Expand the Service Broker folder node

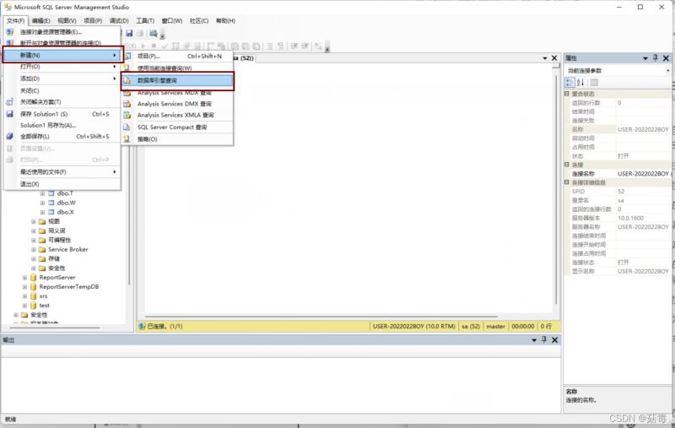34,249
